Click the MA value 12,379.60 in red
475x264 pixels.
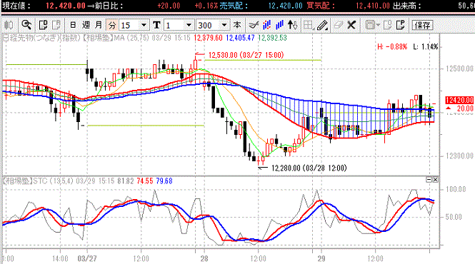[208, 38]
